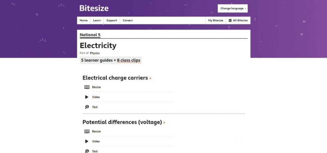Image resolution: width=327 pixels, height=153 pixels.
Task: Click the book icon under Electrical charge carriers
Action: (87, 87)
